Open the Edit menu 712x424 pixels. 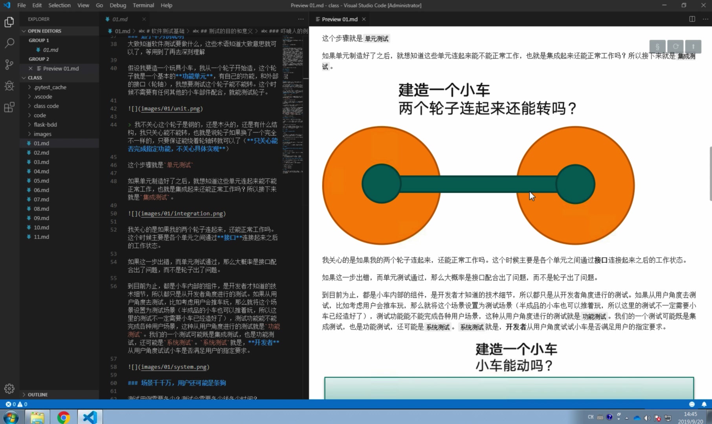(37, 5)
